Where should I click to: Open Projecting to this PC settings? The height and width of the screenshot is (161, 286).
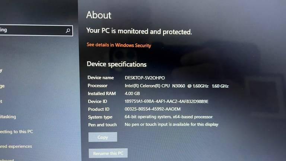click(x=16, y=132)
